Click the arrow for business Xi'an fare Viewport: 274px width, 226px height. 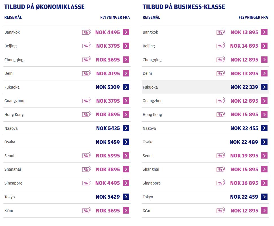(x=264, y=210)
